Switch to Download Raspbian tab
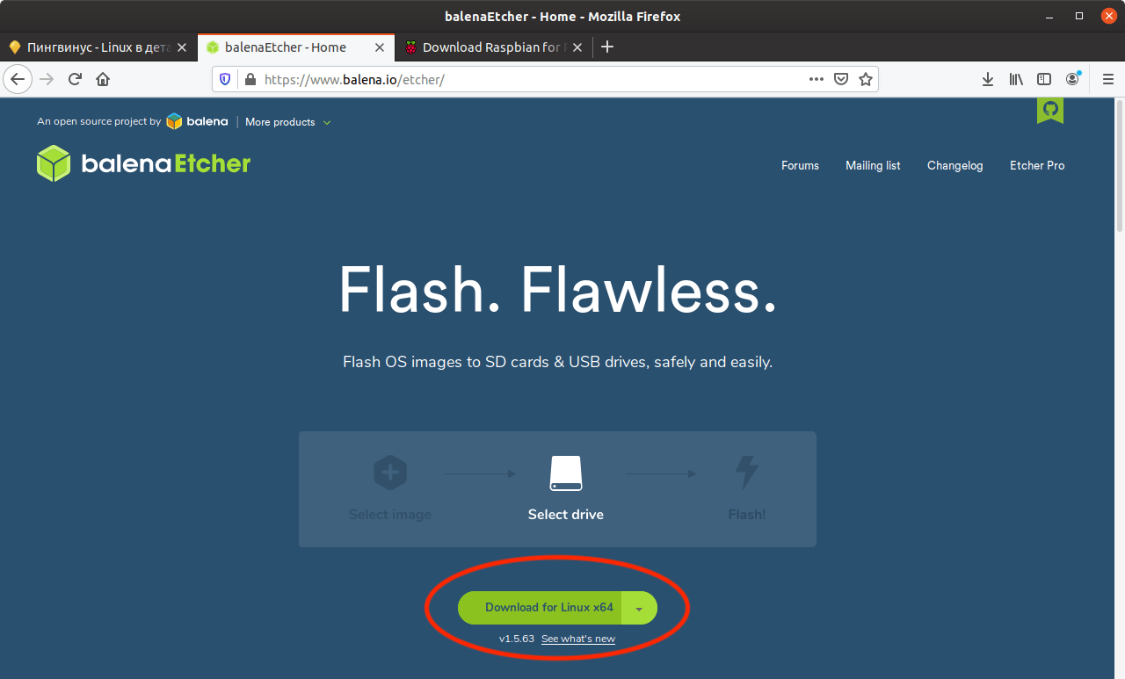Screen dimensions: 1125x679 coord(490,47)
